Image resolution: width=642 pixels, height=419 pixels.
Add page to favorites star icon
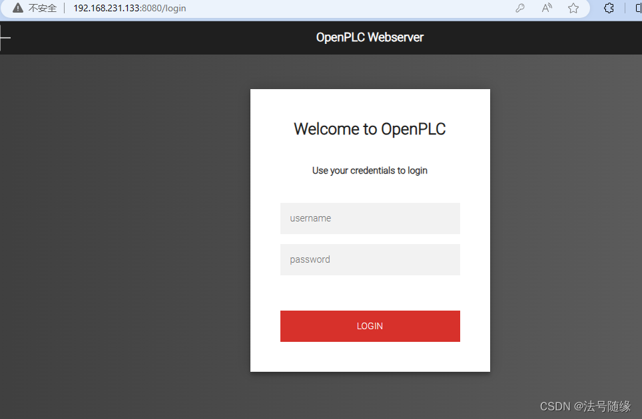(x=573, y=8)
